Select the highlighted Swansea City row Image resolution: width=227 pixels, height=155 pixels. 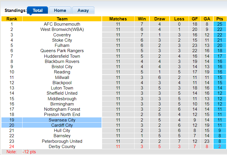pos(62,120)
